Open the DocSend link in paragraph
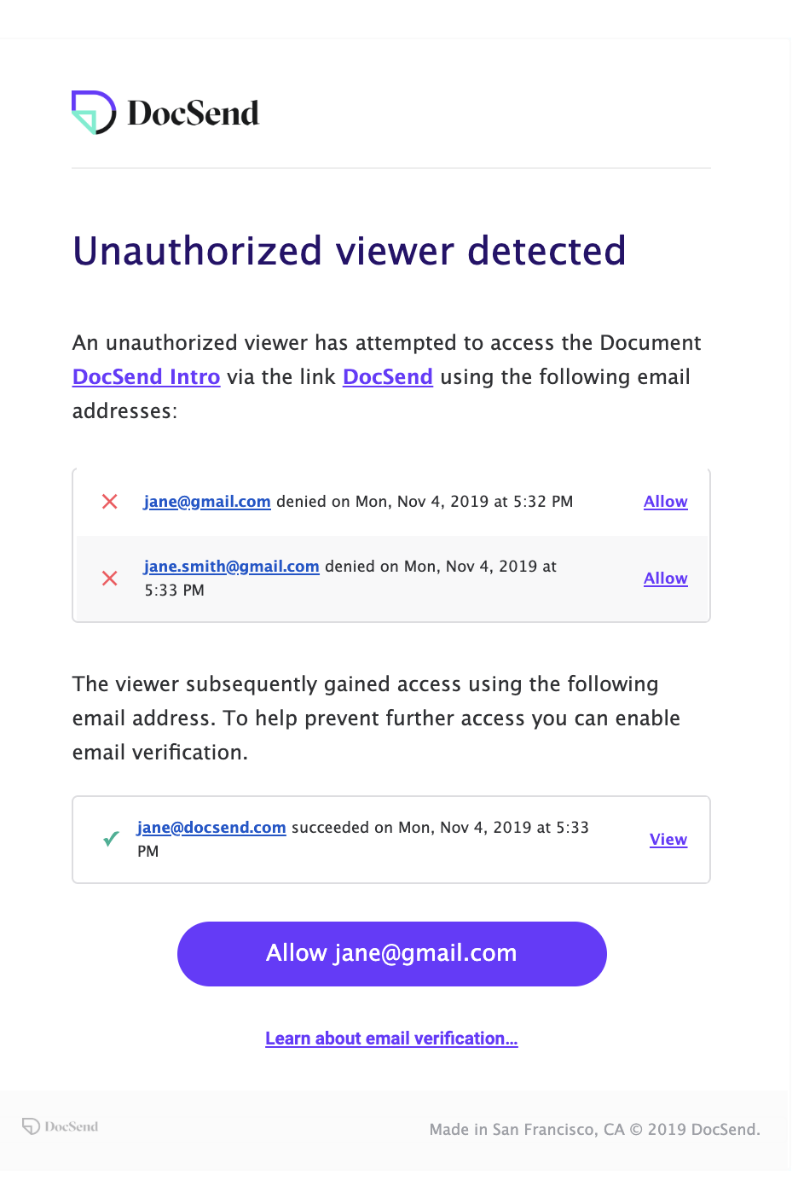Viewport: 798px width, 1181px height. point(388,377)
